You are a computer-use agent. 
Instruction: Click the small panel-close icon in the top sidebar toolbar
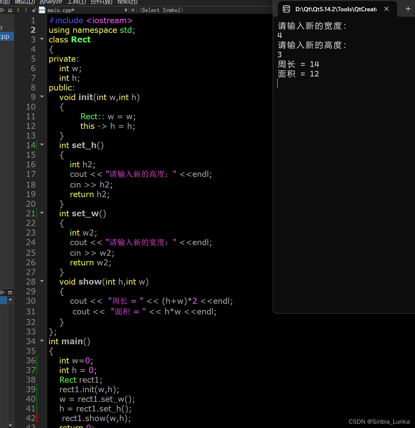(x=10, y=10)
